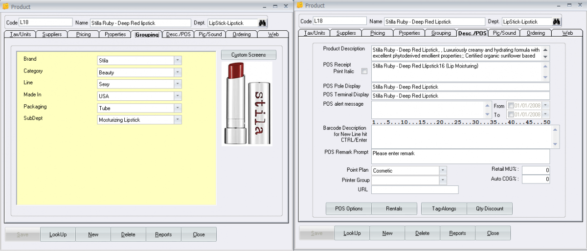Select Grouping tab in left window

[x=147, y=34]
